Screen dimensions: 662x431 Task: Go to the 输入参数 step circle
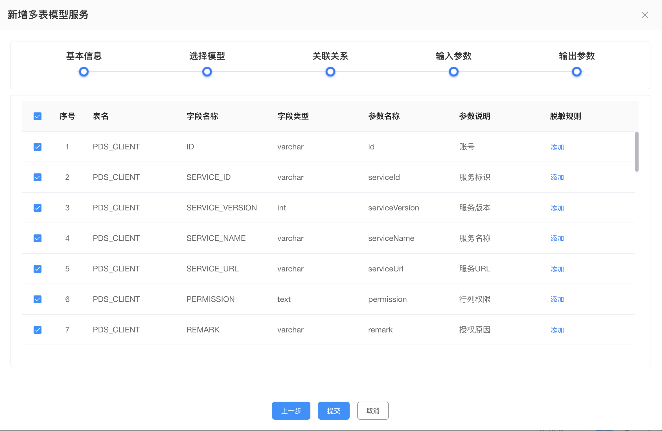point(454,72)
